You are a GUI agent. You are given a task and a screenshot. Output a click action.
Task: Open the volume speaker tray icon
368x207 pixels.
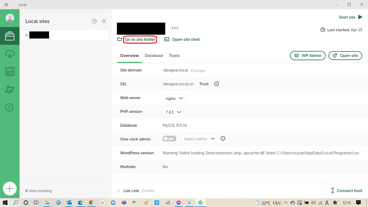click(313, 202)
